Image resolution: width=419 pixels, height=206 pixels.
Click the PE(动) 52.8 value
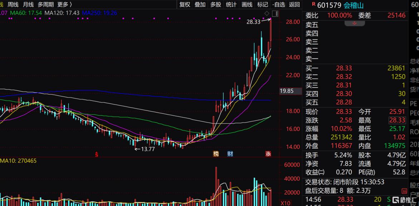click(399, 172)
